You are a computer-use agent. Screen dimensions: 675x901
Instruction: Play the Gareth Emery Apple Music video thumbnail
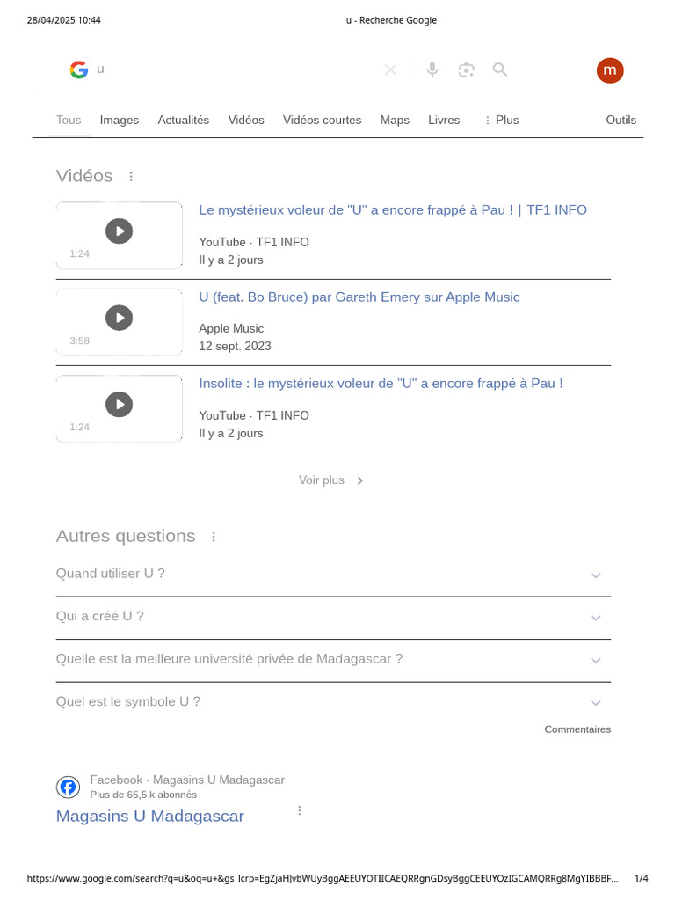119,318
